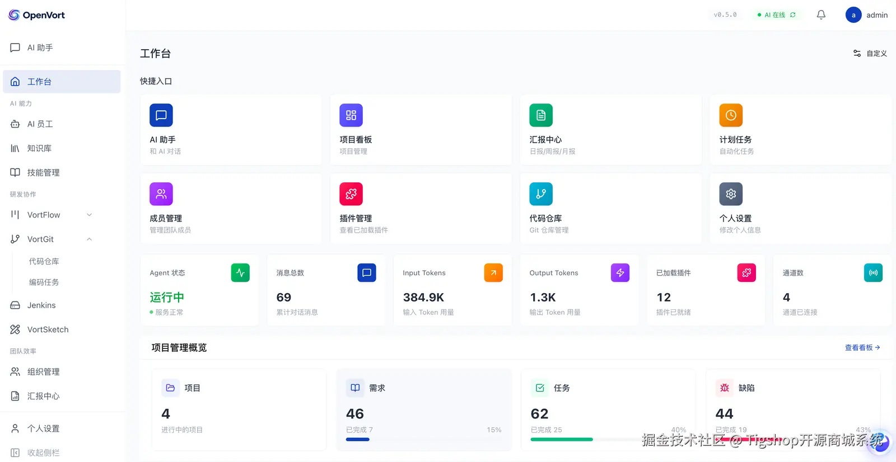Screen dimensions: 896x462
Task: Click Agent 状态 green pulse icon
Action: tap(240, 273)
